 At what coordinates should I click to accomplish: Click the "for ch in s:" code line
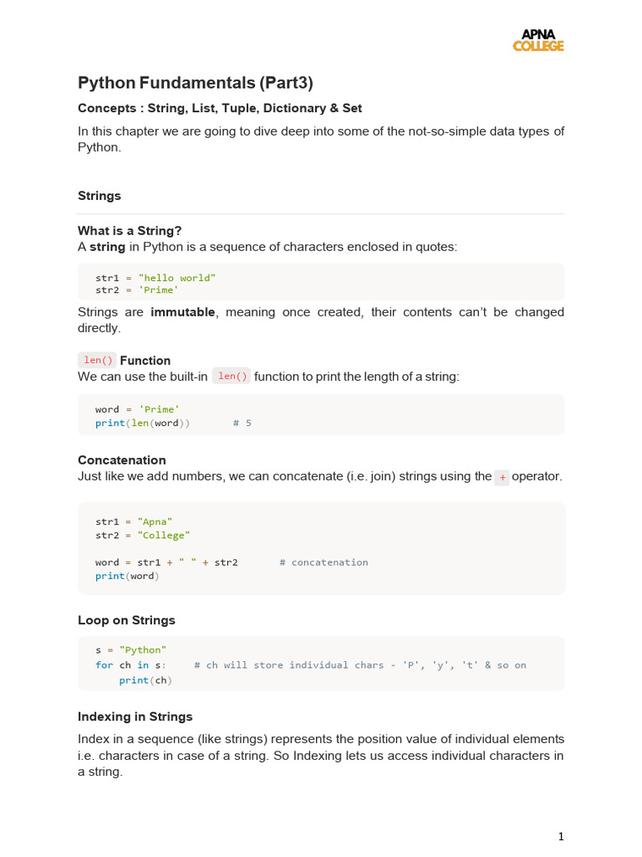pyautogui.click(x=130, y=665)
